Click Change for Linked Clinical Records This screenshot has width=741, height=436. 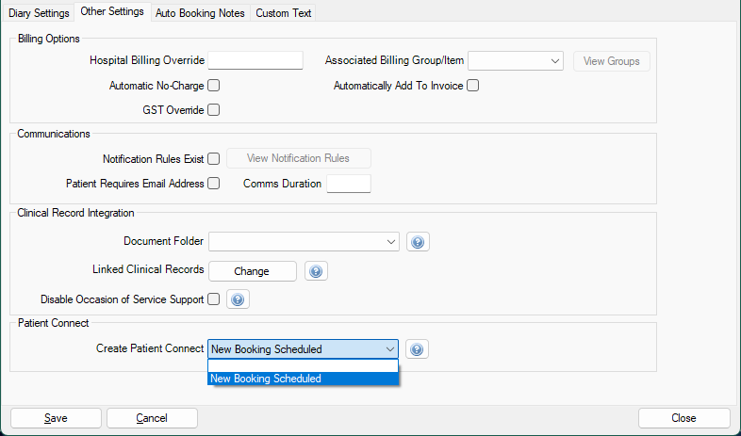click(253, 271)
